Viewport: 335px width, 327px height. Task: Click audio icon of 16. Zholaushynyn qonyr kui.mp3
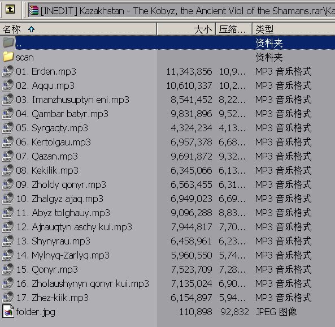[8, 283]
